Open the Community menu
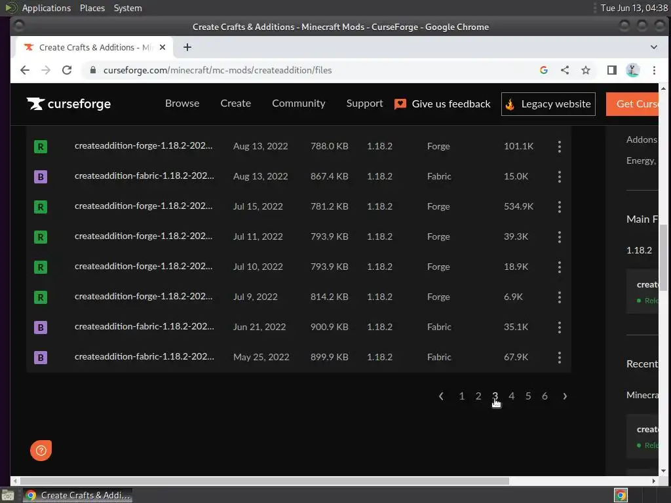Image resolution: width=671 pixels, height=503 pixels. [x=299, y=103]
